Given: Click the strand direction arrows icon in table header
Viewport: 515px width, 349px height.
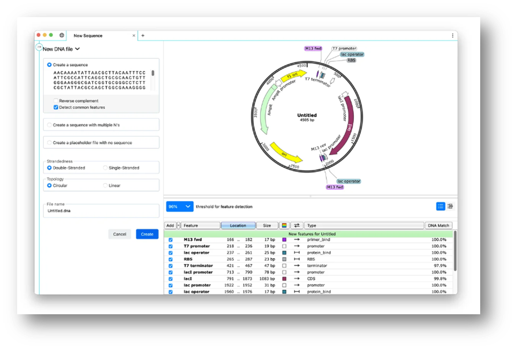Looking at the screenshot, I should pos(296,226).
